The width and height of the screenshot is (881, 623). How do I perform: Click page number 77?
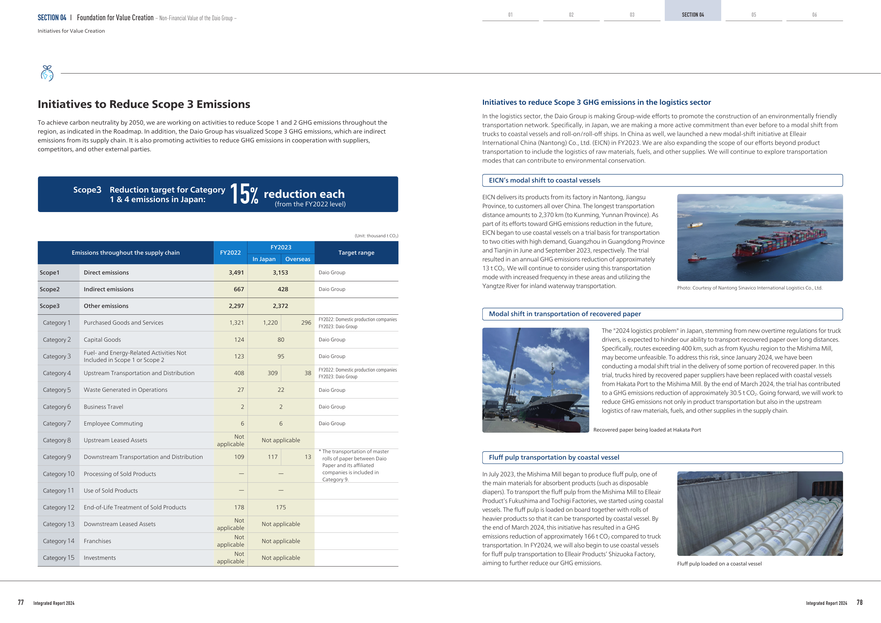click(21, 603)
